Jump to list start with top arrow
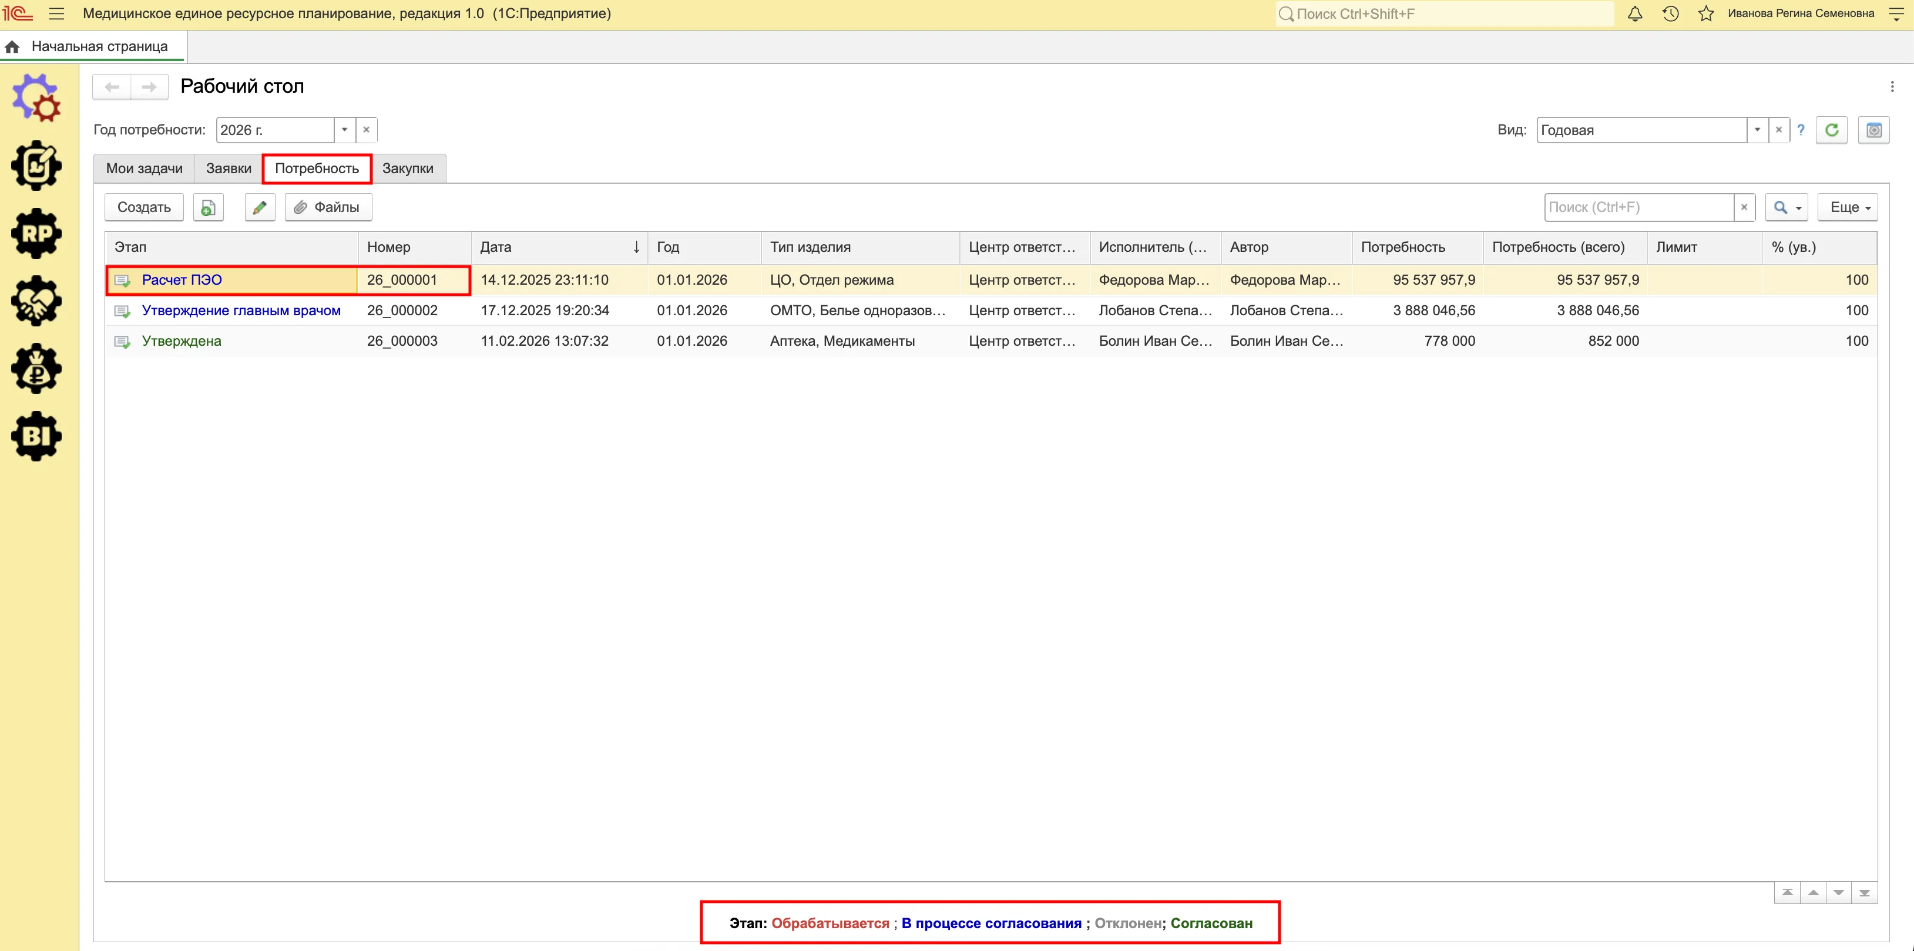 coord(1788,892)
